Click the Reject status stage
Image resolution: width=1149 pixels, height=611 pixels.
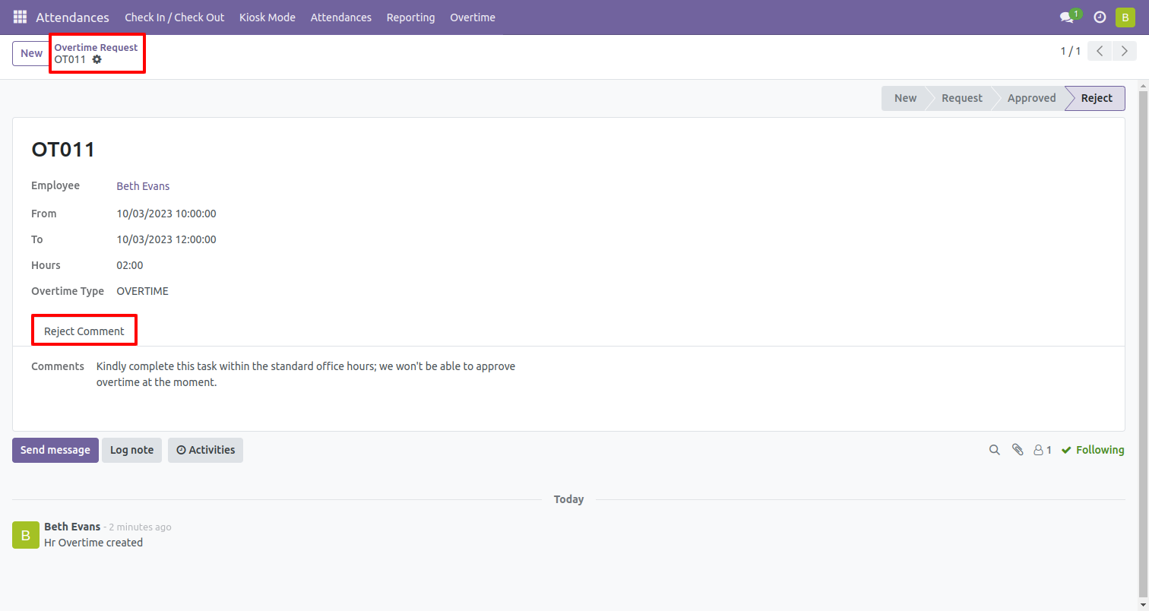[1097, 98]
